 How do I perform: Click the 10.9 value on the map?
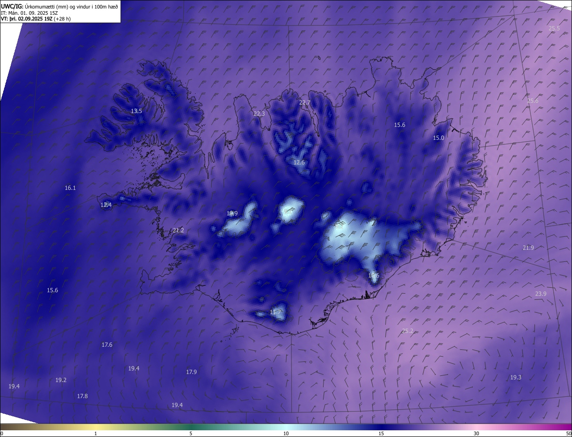(232, 213)
